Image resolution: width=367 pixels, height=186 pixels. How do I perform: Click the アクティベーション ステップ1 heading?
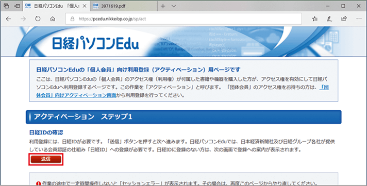point(83,117)
